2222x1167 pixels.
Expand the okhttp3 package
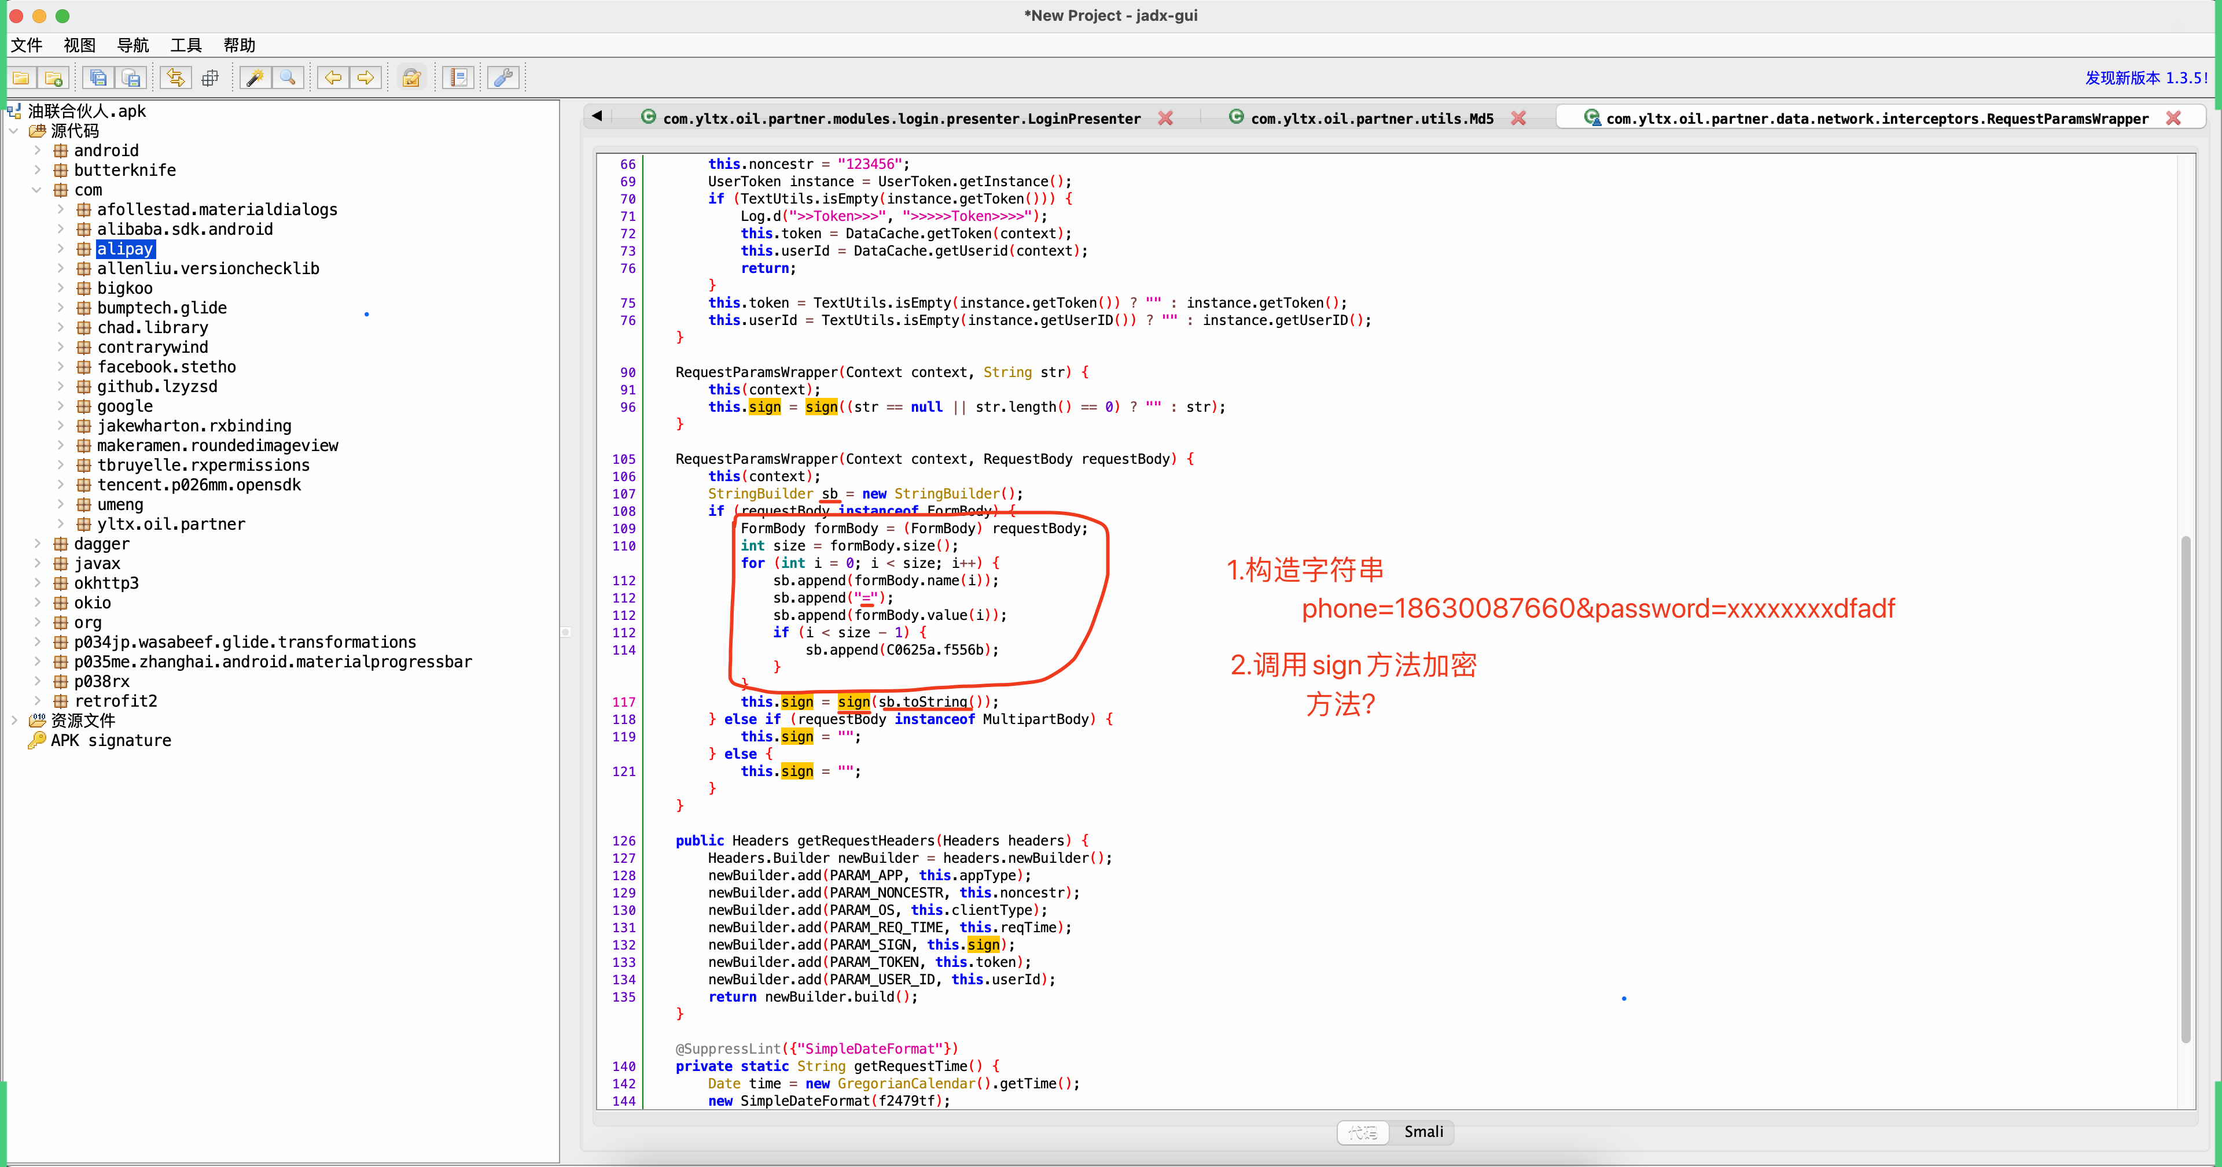click(38, 583)
